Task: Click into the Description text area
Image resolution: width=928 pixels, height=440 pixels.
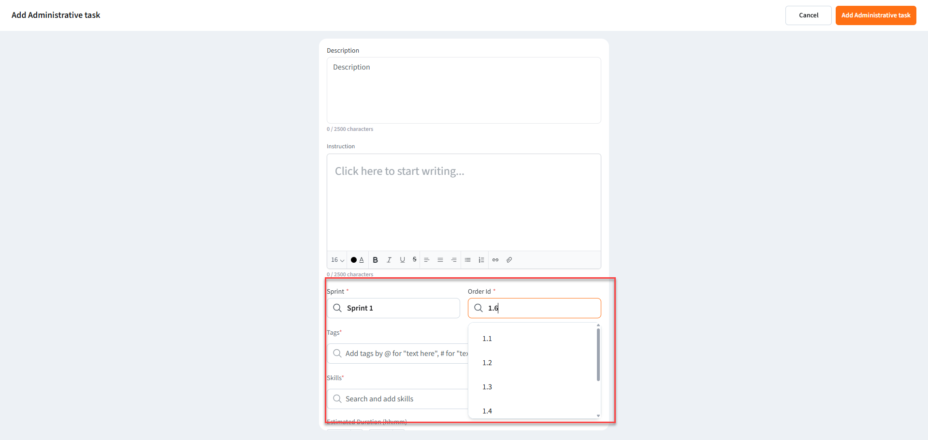Action: (x=464, y=90)
